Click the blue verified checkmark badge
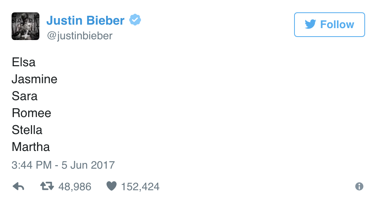 coord(135,20)
